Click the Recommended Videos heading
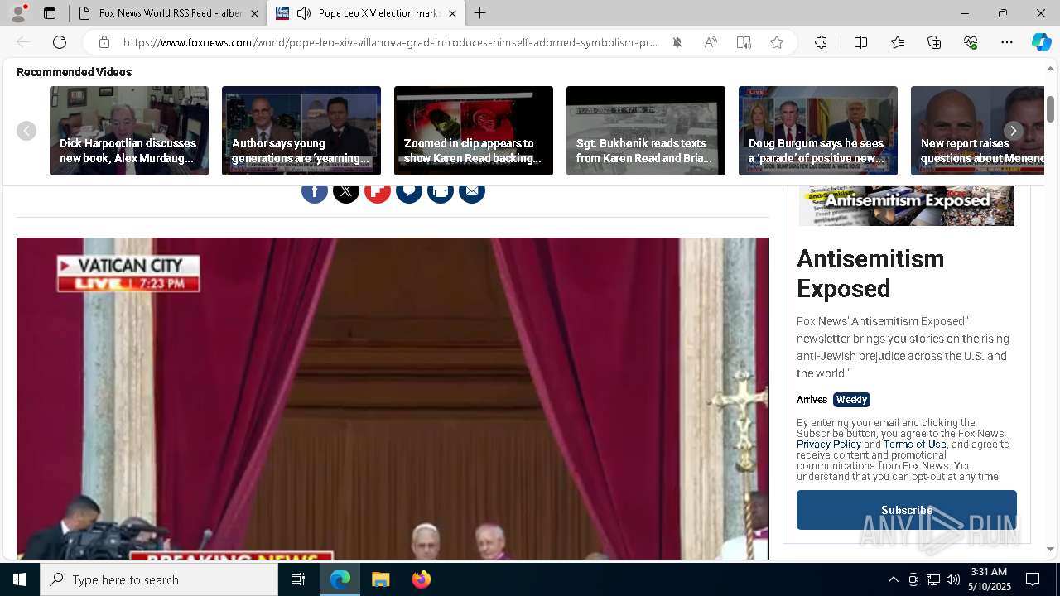This screenshot has width=1060, height=596. [x=74, y=72]
